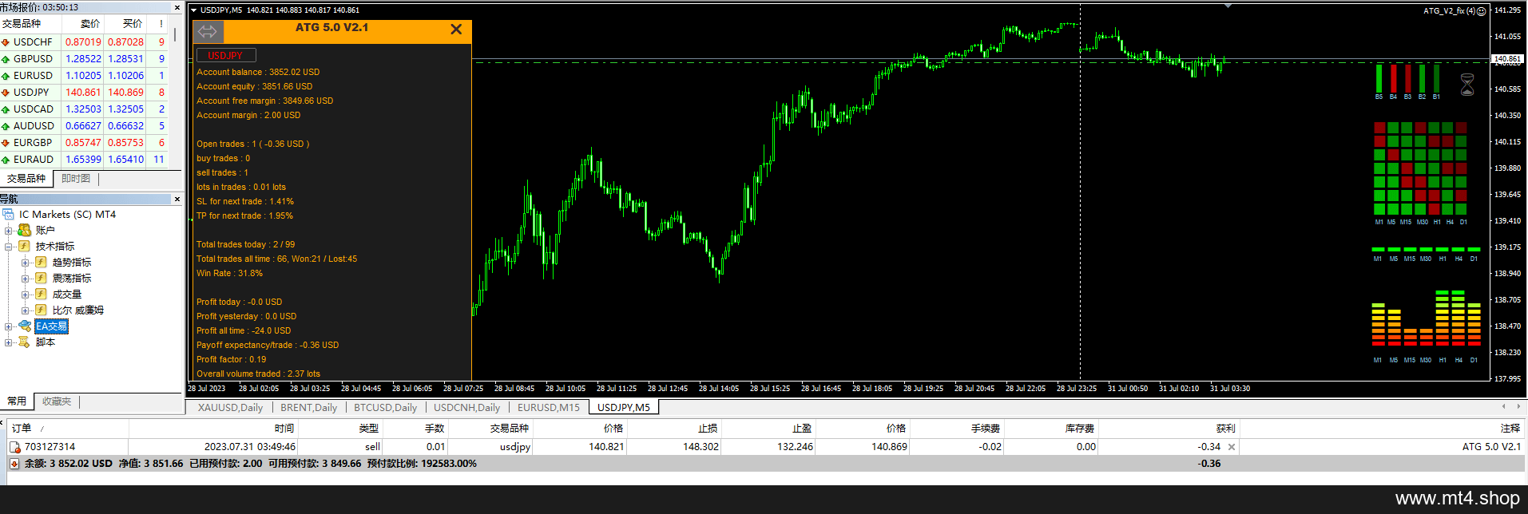Screen dimensions: 1528x514
Task: Close the ATG 5.0 V2.1 panel
Action: pyautogui.click(x=456, y=30)
